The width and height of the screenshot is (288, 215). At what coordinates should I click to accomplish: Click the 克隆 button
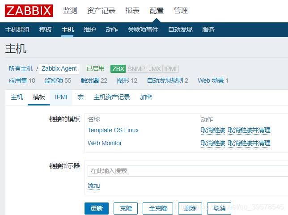[x=126, y=208]
